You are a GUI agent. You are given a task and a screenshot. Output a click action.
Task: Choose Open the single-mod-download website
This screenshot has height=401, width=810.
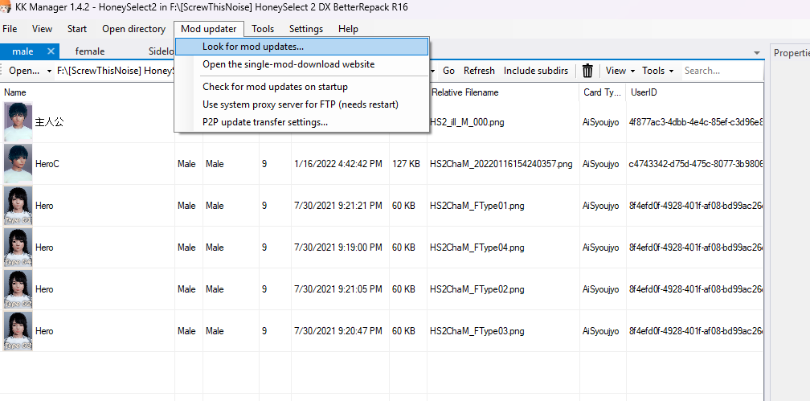pos(301,64)
